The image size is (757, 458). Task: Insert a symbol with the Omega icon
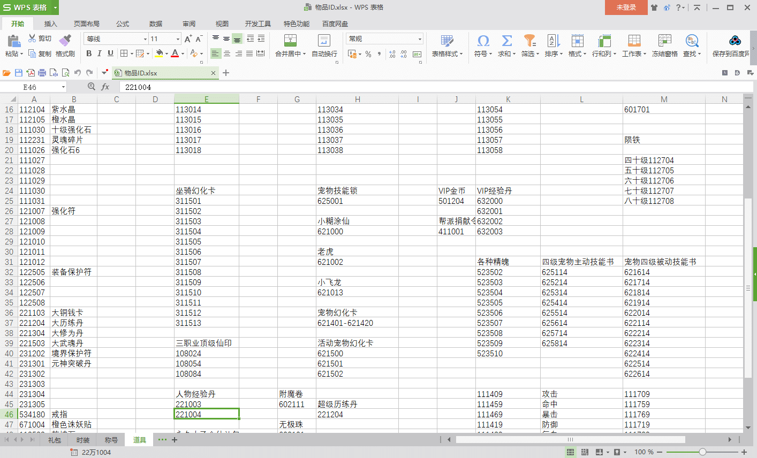tap(483, 41)
